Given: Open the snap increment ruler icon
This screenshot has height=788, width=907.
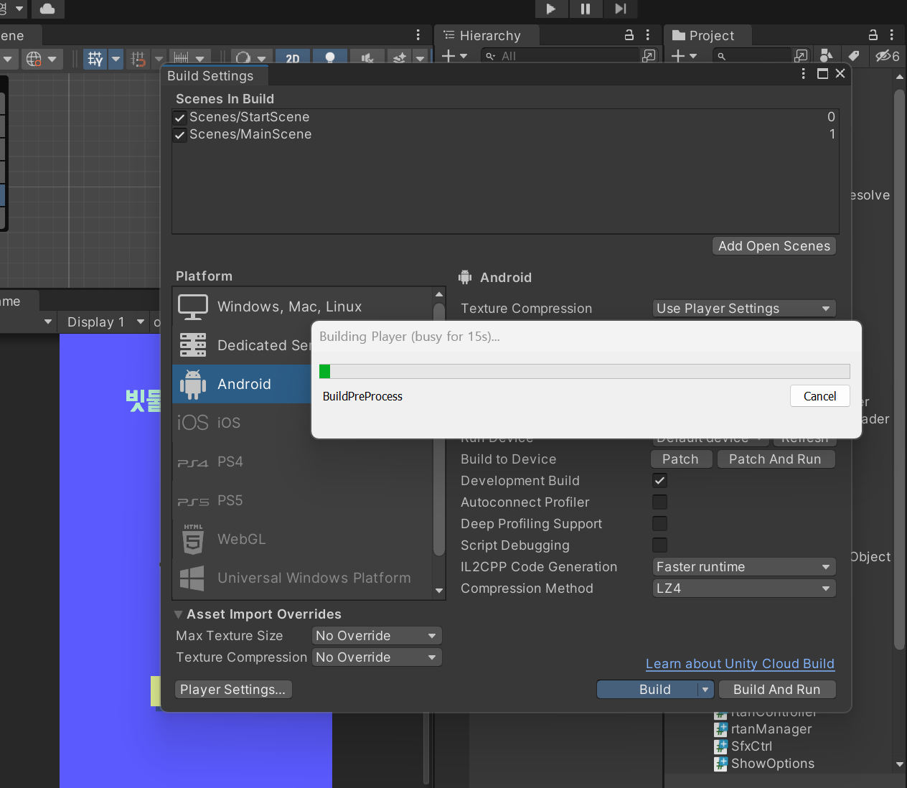Looking at the screenshot, I should 182,59.
